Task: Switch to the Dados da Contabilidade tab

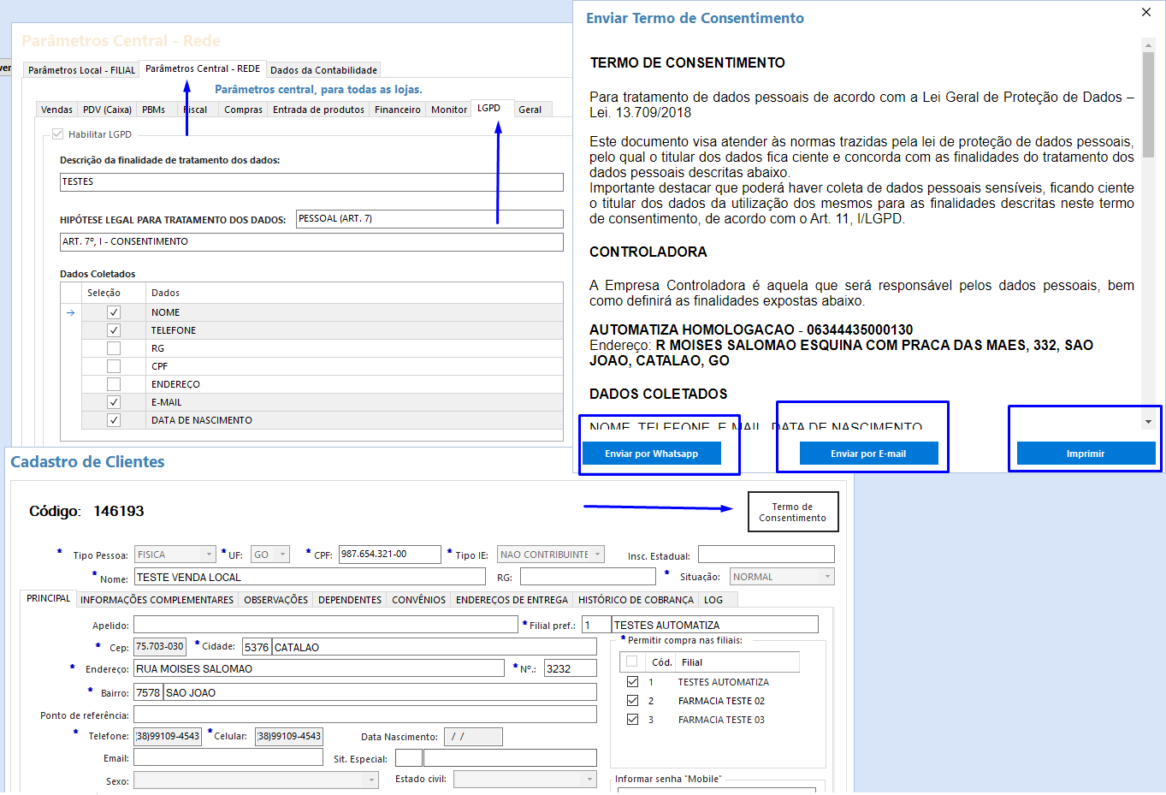Action: (323, 70)
